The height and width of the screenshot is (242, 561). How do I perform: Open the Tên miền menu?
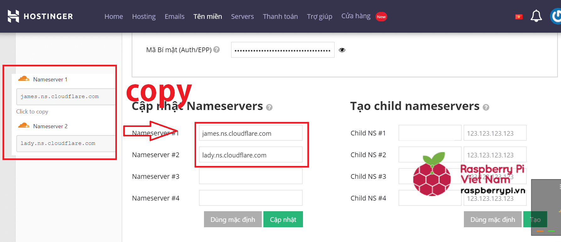pos(207,16)
